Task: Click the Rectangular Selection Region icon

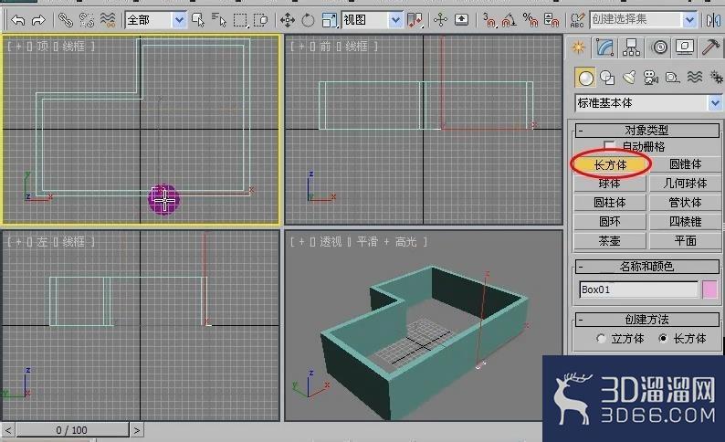Action: pos(240,20)
